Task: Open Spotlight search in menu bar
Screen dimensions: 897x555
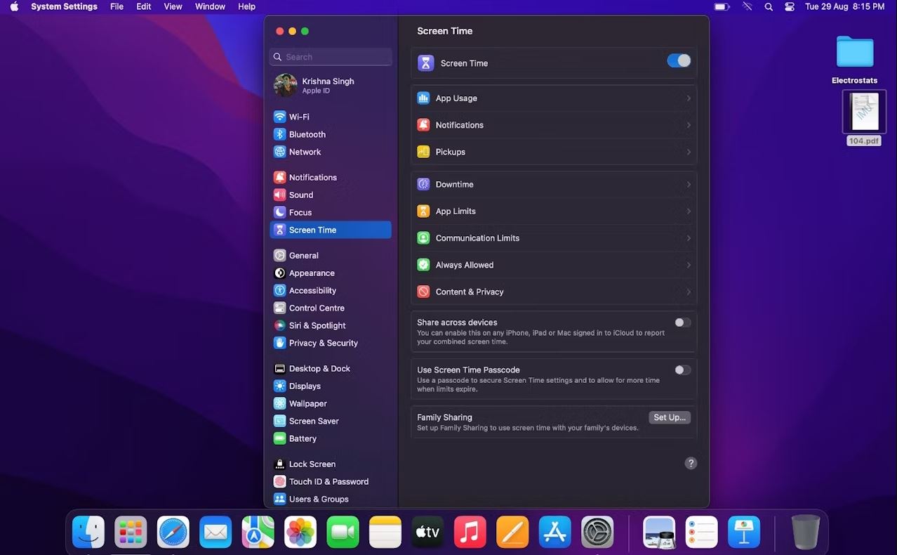Action: coord(769,6)
